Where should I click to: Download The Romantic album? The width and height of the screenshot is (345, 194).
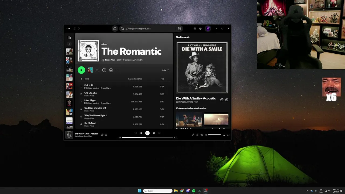[111, 70]
